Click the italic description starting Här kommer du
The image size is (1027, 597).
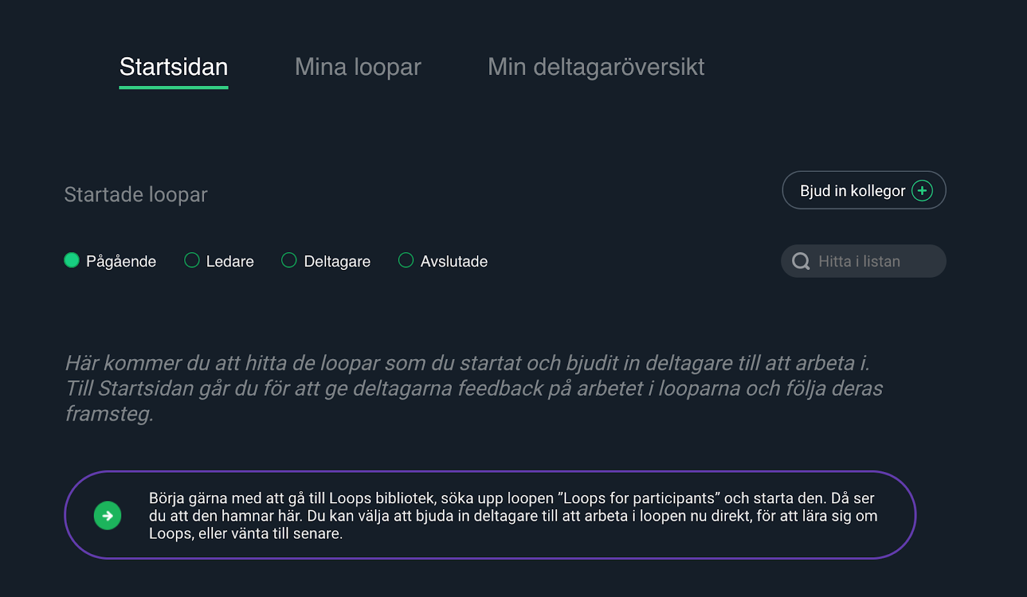pyautogui.click(x=474, y=388)
